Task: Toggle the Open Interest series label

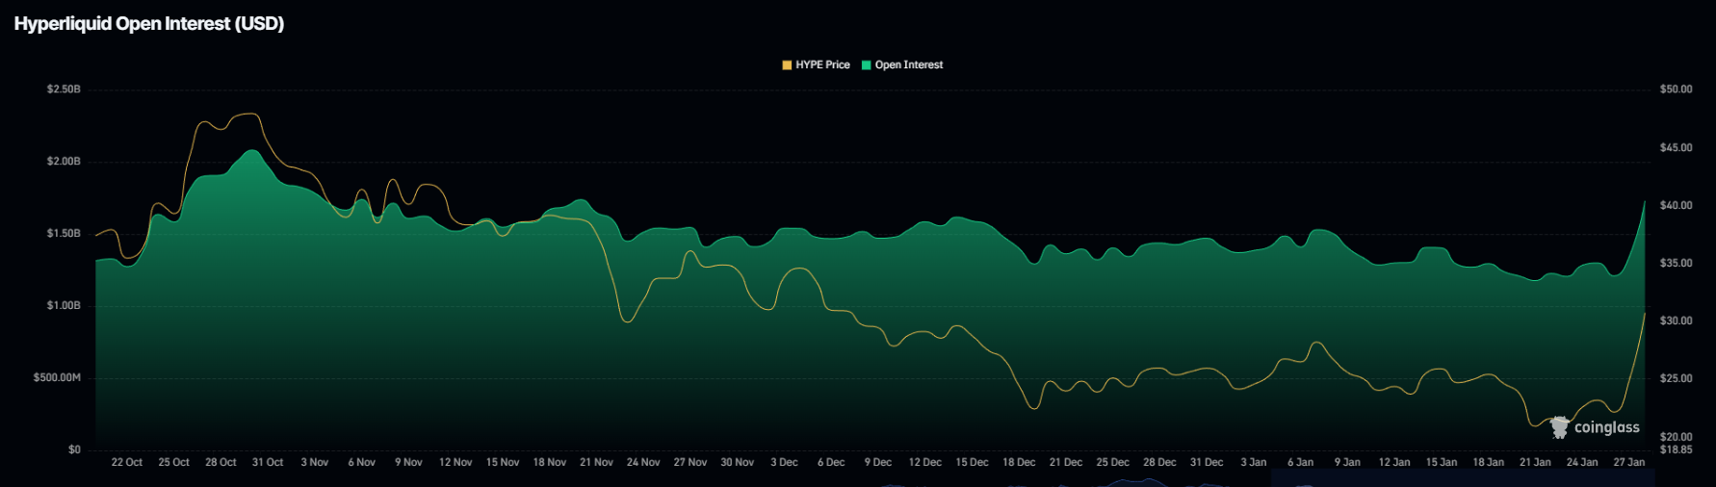Action: tap(908, 65)
